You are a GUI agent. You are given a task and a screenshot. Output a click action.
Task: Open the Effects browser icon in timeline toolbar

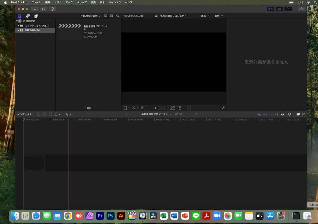coord(298,114)
